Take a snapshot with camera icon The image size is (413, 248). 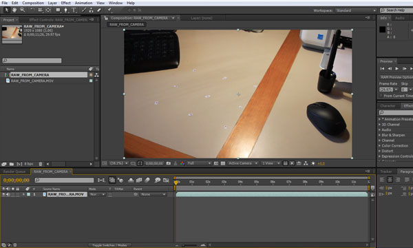(169, 163)
